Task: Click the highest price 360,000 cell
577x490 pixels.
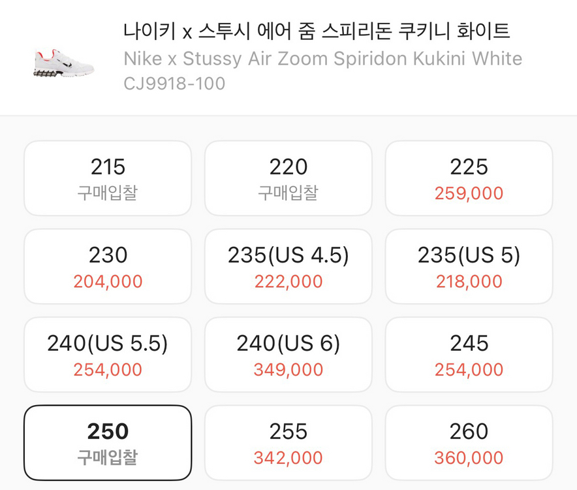Action: (469, 457)
